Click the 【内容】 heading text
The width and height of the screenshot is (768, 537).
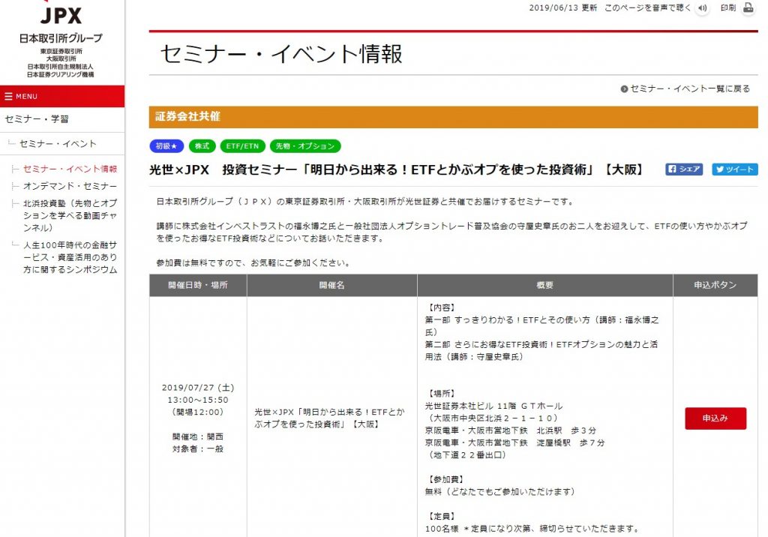(x=441, y=307)
